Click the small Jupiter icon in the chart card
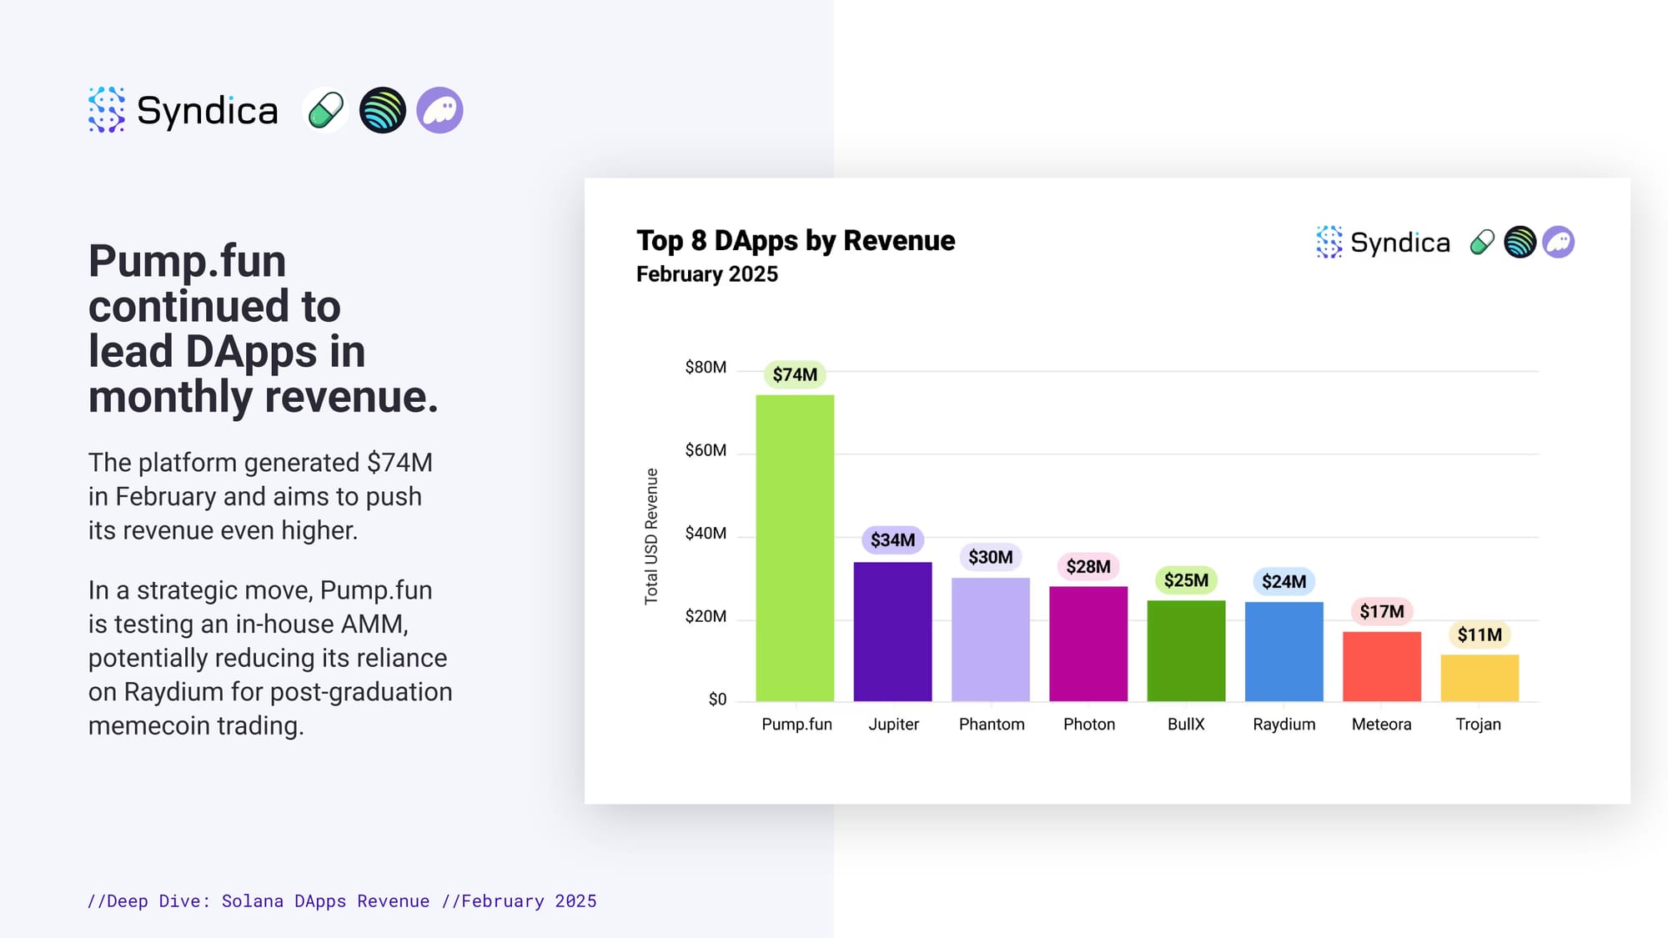The height and width of the screenshot is (938, 1668). pyautogui.click(x=1520, y=243)
